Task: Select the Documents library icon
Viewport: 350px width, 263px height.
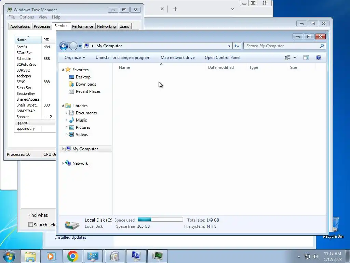Action: [71, 113]
